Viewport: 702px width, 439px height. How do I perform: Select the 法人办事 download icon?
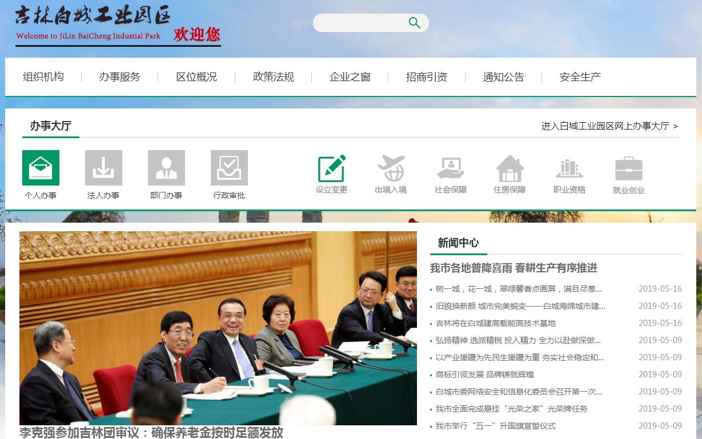pos(103,168)
